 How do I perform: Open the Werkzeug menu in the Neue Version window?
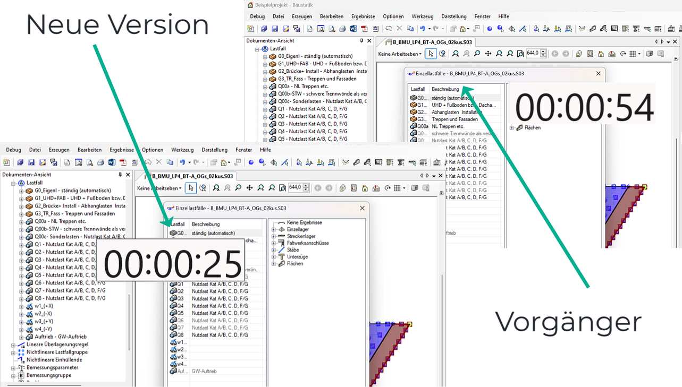pyautogui.click(x=182, y=150)
